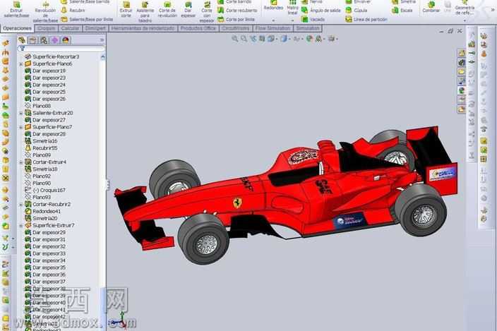The width and height of the screenshot is (497, 331).
Task: Expand the ribbon toolbar overflow chevron
Action: tap(493, 10)
